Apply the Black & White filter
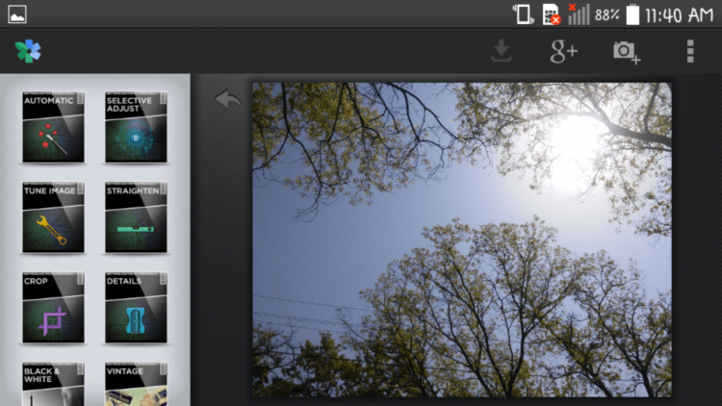Viewport: 722px width, 406px height. pos(53,384)
